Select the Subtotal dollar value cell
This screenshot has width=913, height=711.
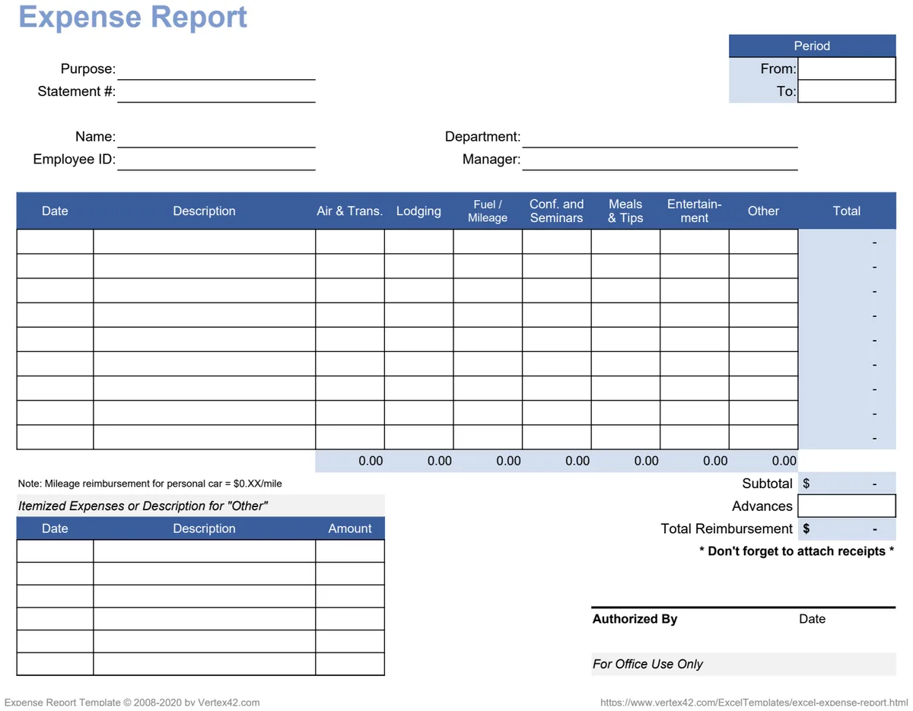tap(847, 484)
